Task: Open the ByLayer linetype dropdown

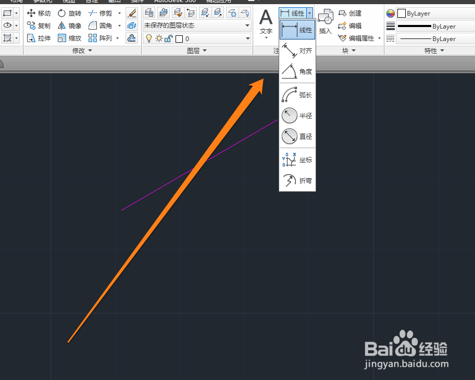Action: (x=435, y=38)
